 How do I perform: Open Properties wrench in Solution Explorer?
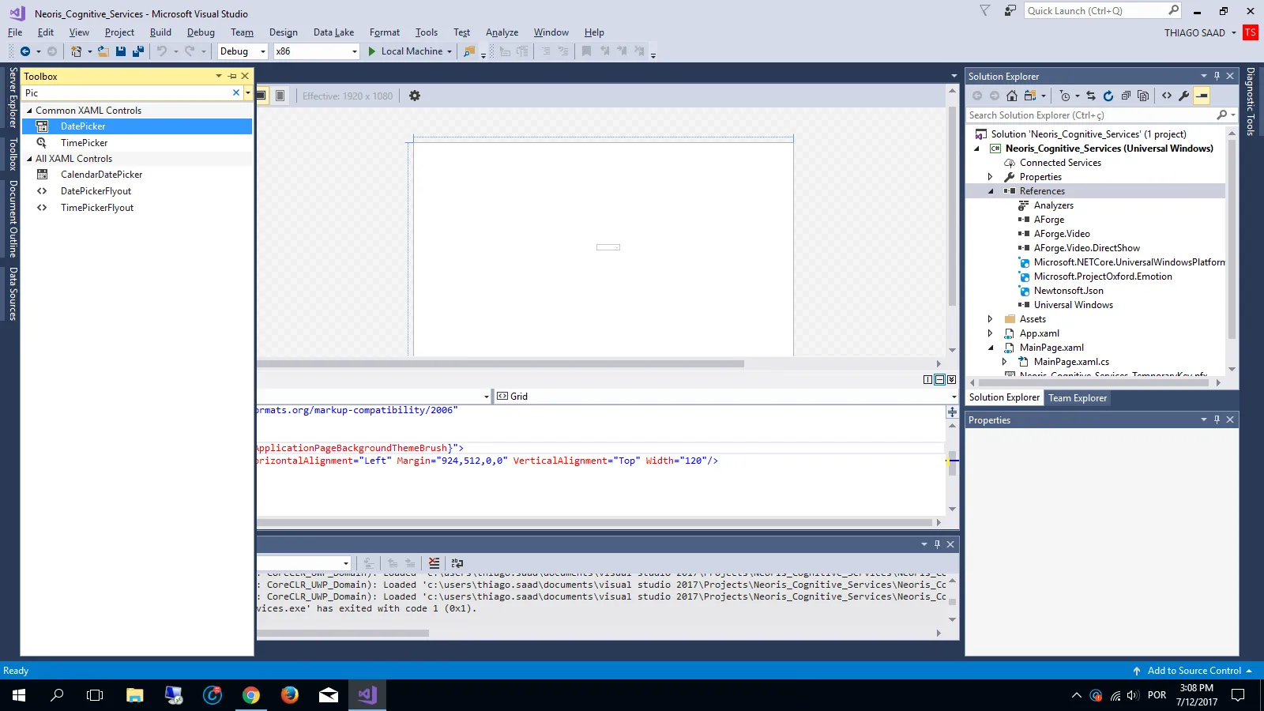point(1184,96)
